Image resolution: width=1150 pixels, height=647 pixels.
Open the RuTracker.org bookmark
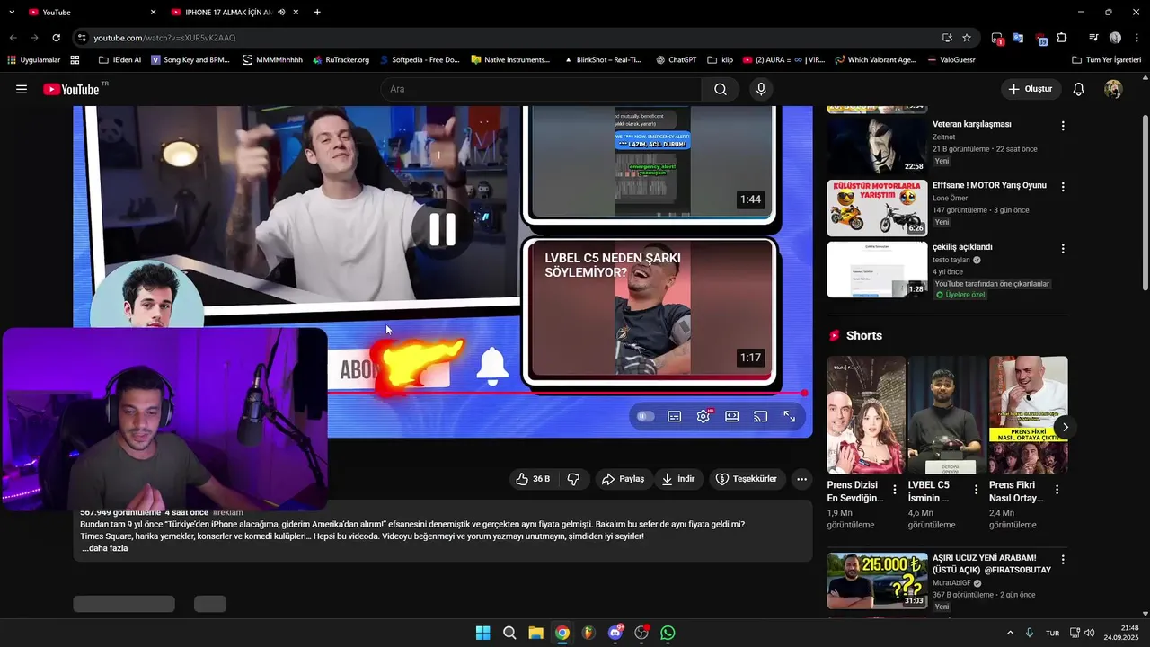pyautogui.click(x=341, y=60)
